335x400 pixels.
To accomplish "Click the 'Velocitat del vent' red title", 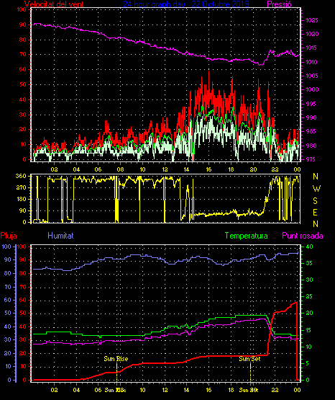I will click(x=54, y=4).
